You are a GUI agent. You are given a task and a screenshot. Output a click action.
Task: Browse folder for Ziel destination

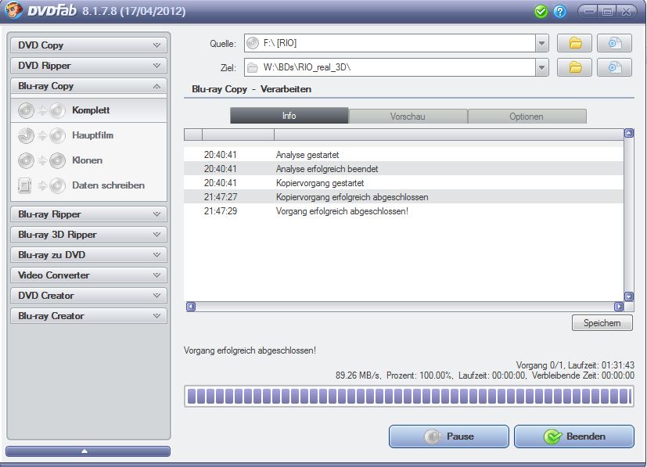(x=575, y=67)
